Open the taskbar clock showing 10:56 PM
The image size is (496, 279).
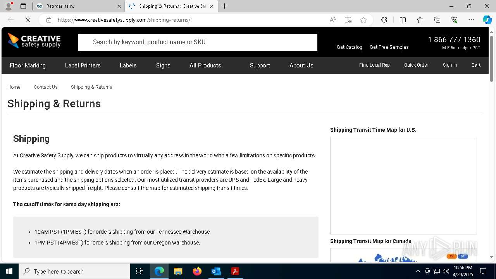pos(463,271)
